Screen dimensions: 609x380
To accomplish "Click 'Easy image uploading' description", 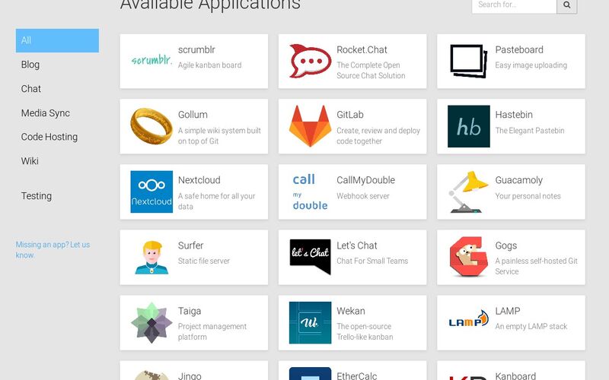I will [531, 65].
